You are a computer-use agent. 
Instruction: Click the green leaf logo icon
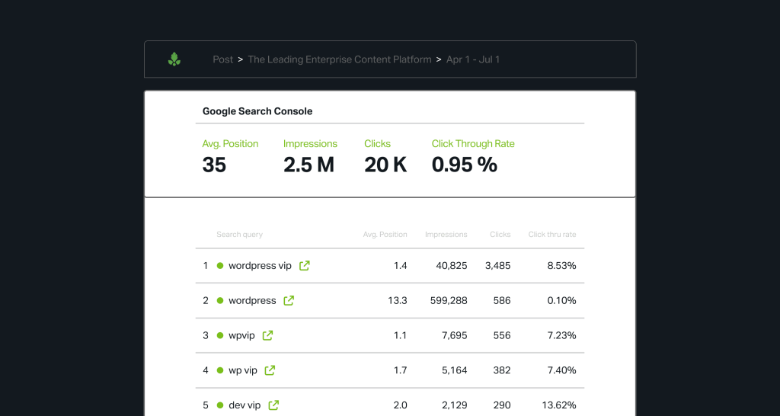pyautogui.click(x=174, y=59)
